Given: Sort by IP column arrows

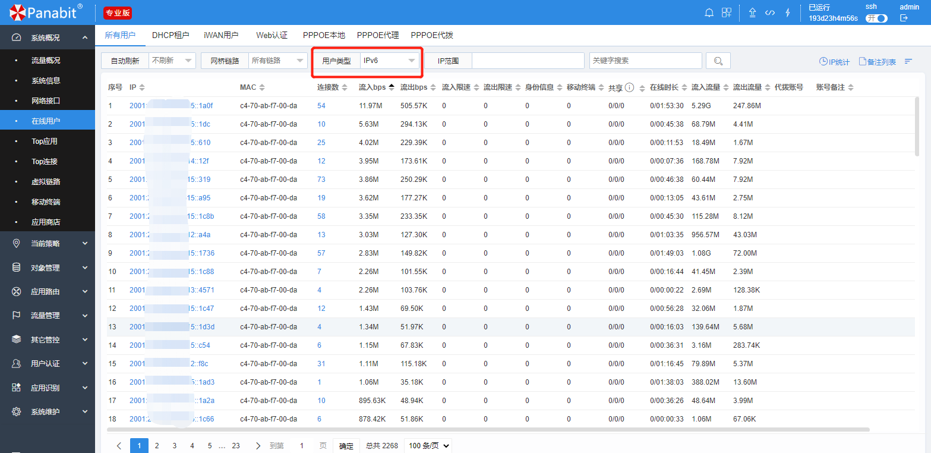Looking at the screenshot, I should pyautogui.click(x=142, y=87).
